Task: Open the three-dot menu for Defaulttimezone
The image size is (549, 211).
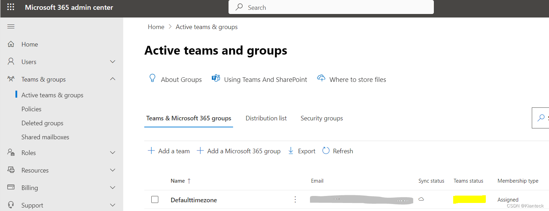Action: coord(295,199)
